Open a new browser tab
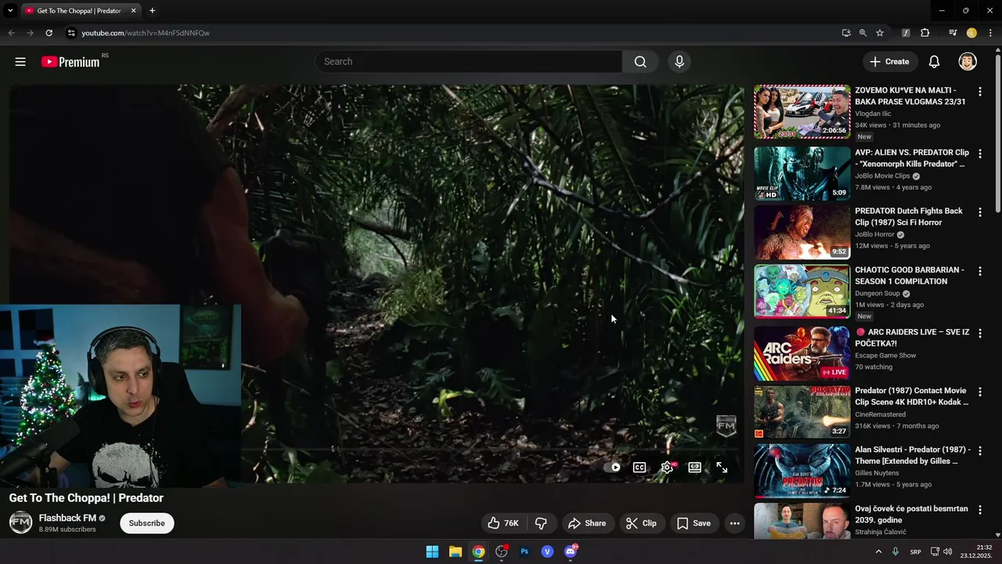The height and width of the screenshot is (564, 1002). click(152, 11)
